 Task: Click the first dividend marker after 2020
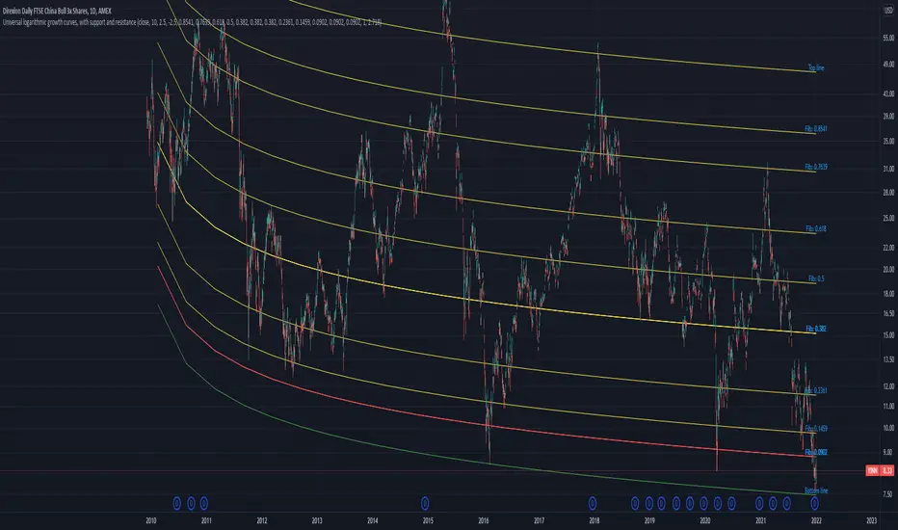[x=718, y=504]
